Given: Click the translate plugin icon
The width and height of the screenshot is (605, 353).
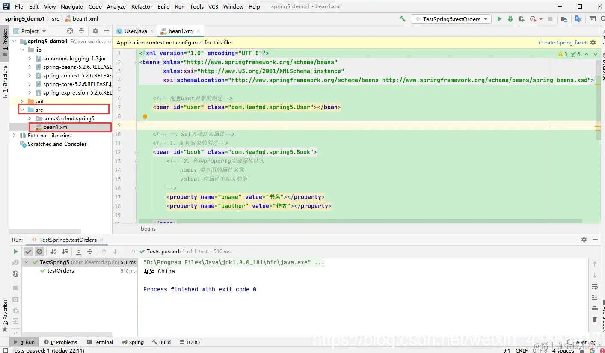Looking at the screenshot, I should 578,19.
